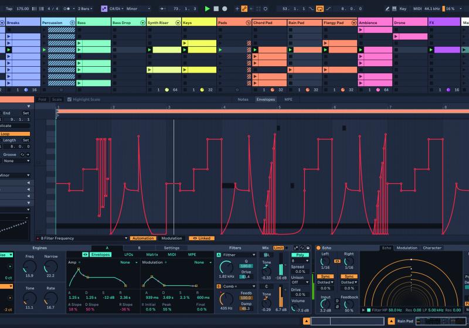Click the Echo Feedback knob
This screenshot has height=328, width=469.
pyautogui.click(x=349, y=304)
